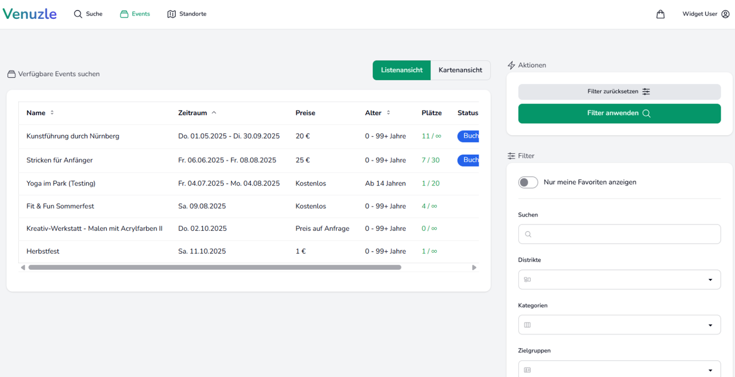Select the Listenansicht tab

tap(402, 70)
